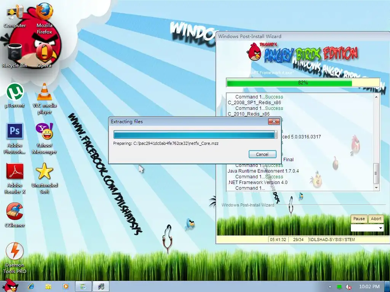Open Daemon Tools PRO shortcut
The width and height of the screenshot is (390, 292).
click(15, 258)
